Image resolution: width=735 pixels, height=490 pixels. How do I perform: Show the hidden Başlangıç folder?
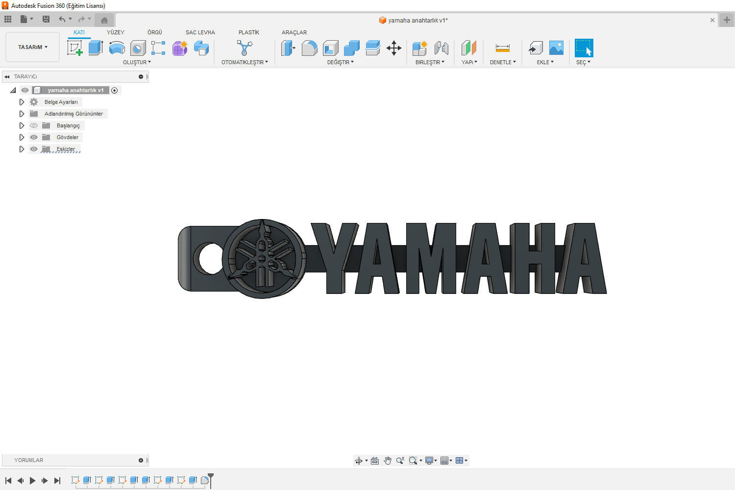[34, 125]
